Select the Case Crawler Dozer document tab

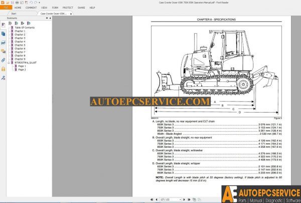54,14
